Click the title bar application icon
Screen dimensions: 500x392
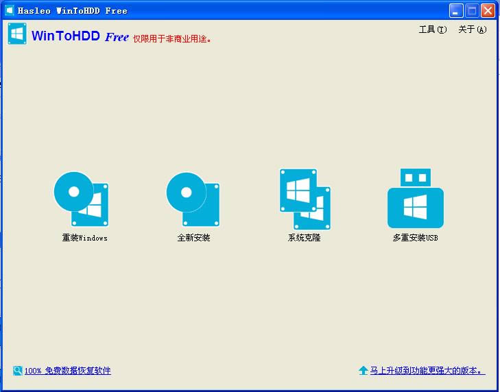pyautogui.click(x=10, y=10)
